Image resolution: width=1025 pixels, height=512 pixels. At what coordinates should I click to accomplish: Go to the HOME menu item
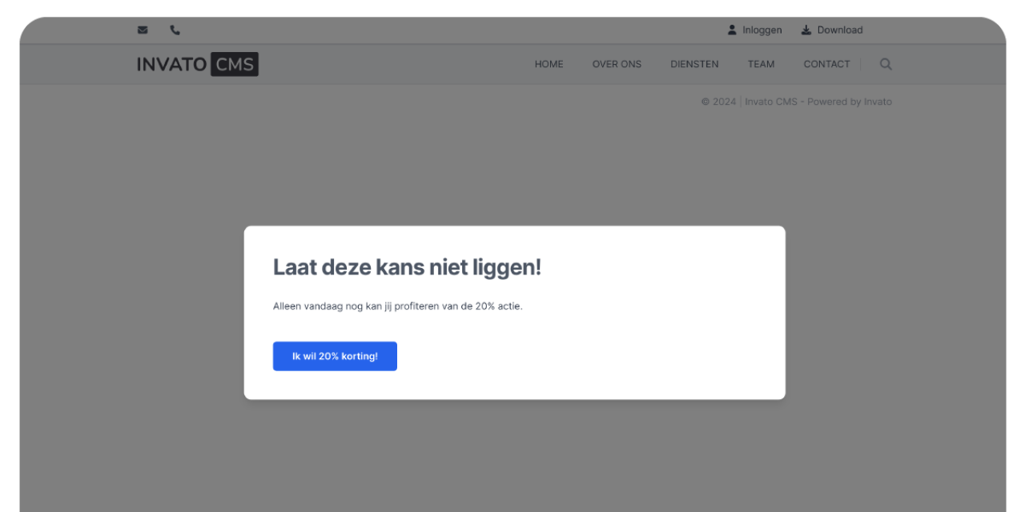(x=549, y=65)
